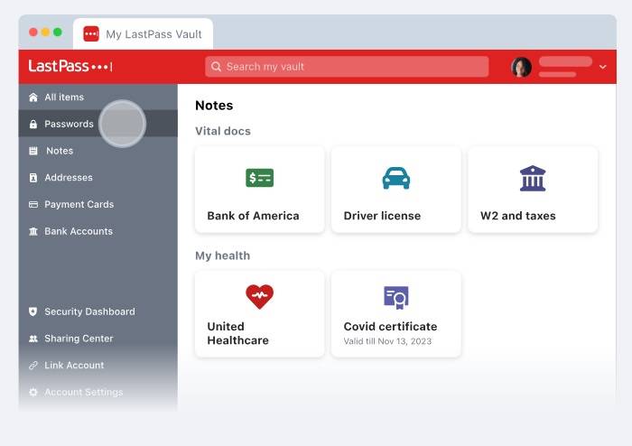Click the card icon beside Payment Cards
Viewport: 632px width, 446px height.
click(33, 205)
